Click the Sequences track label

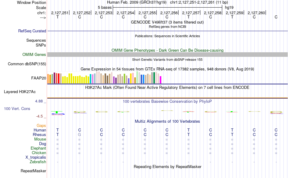[x=36, y=40]
